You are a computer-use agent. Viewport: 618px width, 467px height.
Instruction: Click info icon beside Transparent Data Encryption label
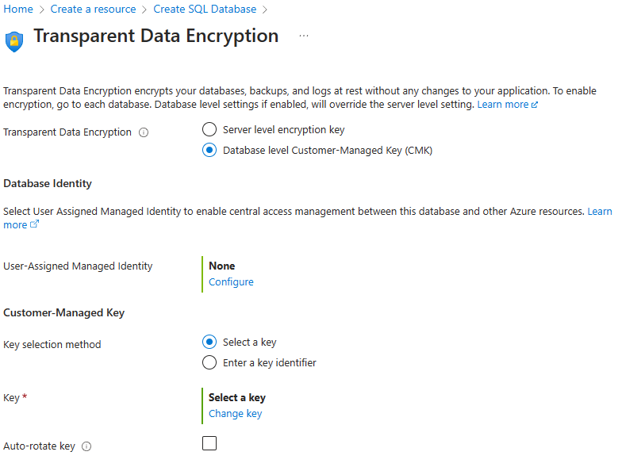coord(144,132)
